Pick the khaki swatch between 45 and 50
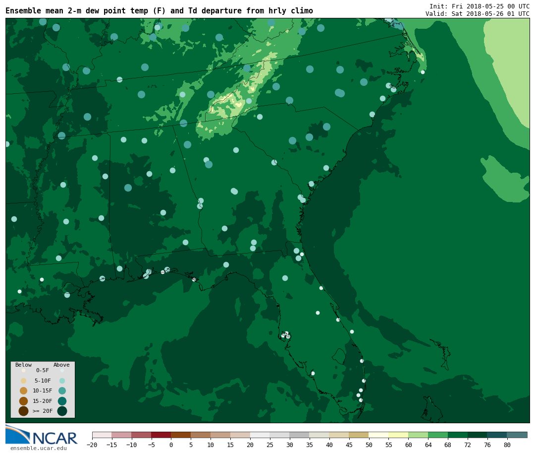This screenshot has height=454, width=535. click(x=359, y=435)
